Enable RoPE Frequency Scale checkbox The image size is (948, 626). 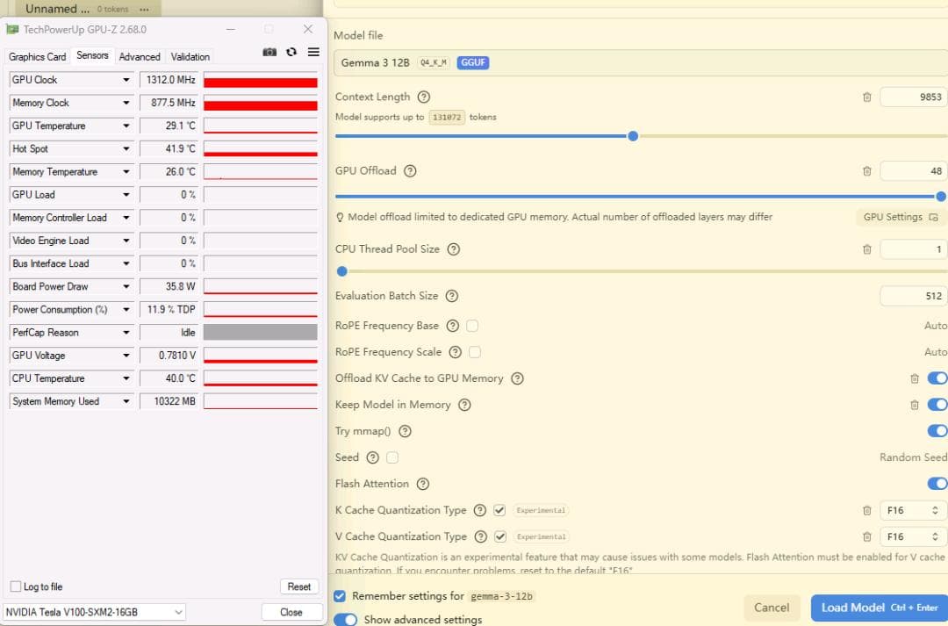(475, 352)
